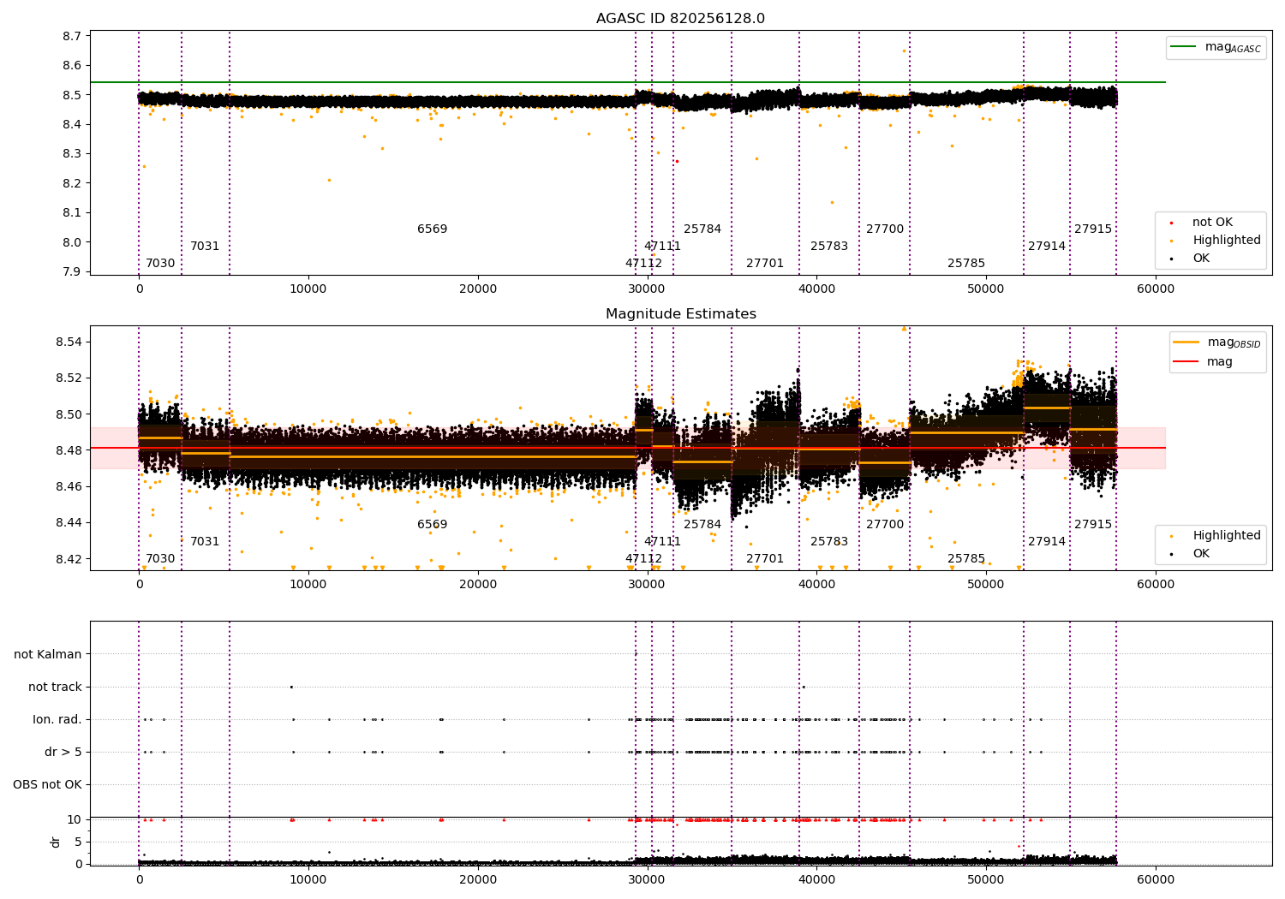Screen dimensions: 1285x899
Task: Click obsid label 7030 in top panel
Action: (x=160, y=264)
